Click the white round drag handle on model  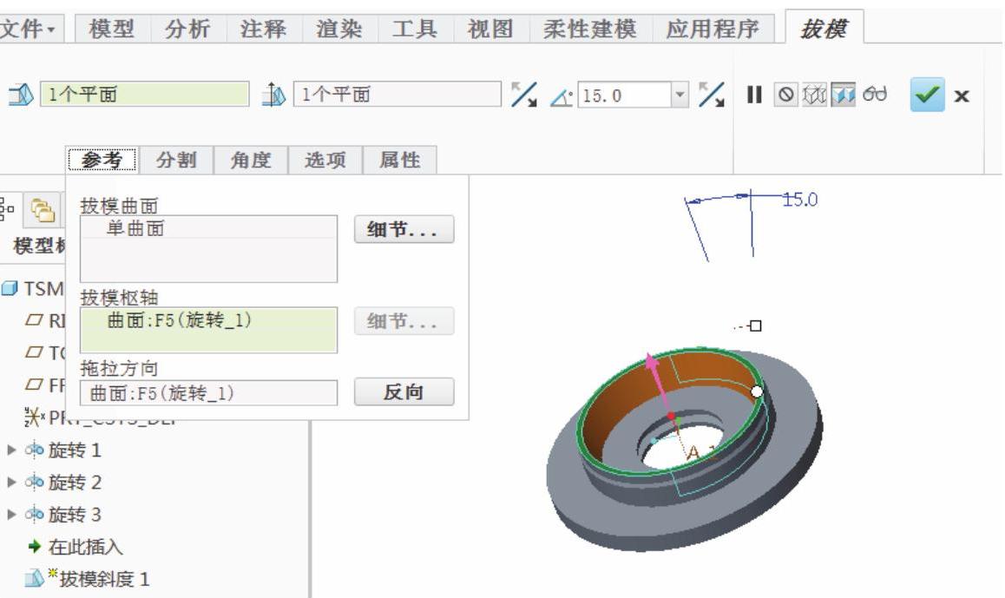click(x=757, y=391)
